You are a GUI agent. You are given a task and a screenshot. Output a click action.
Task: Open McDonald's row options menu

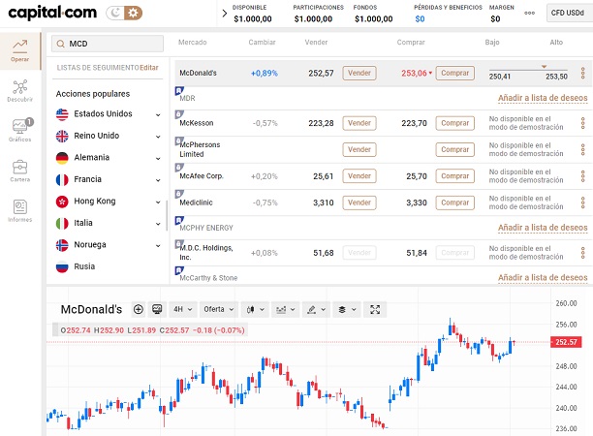[x=582, y=73]
